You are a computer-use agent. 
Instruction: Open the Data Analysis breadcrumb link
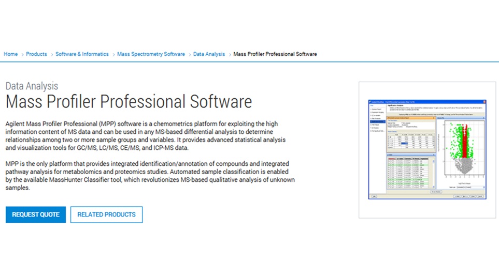tap(209, 54)
